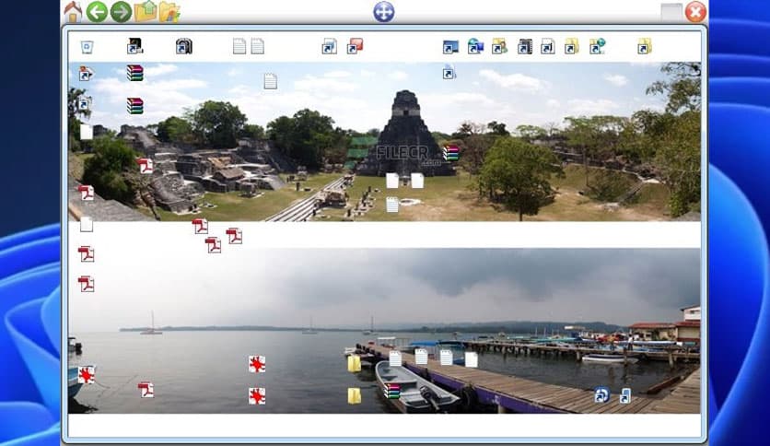This screenshot has height=446, width=770.
Task: Click the green Back arrow
Action: (x=97, y=12)
